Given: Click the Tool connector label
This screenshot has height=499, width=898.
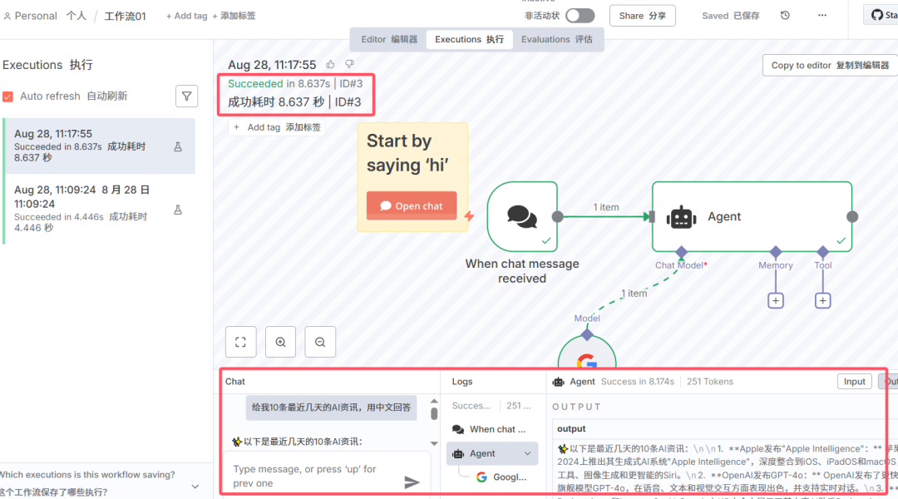Looking at the screenshot, I should 823,265.
